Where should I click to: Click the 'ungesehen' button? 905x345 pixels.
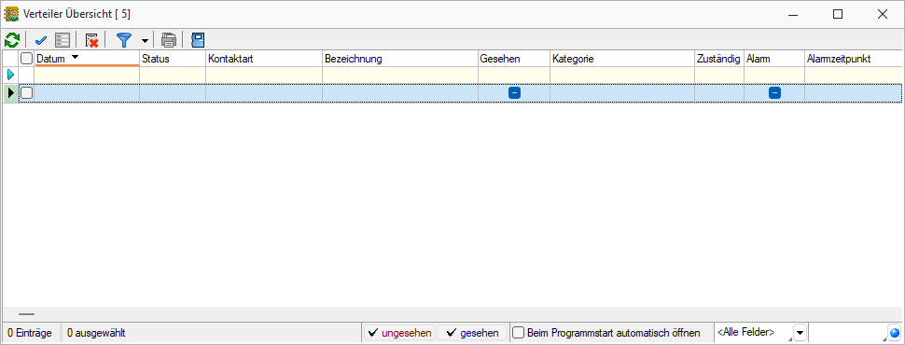(x=399, y=333)
